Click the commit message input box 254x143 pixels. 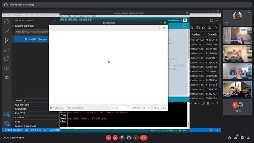[x=32, y=32]
